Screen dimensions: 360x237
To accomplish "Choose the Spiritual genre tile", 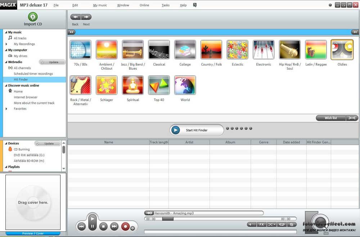I will tap(133, 85).
